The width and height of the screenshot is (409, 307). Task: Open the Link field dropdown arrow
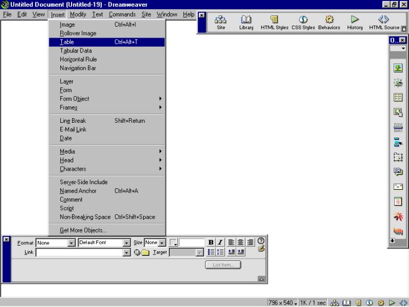coord(127,252)
